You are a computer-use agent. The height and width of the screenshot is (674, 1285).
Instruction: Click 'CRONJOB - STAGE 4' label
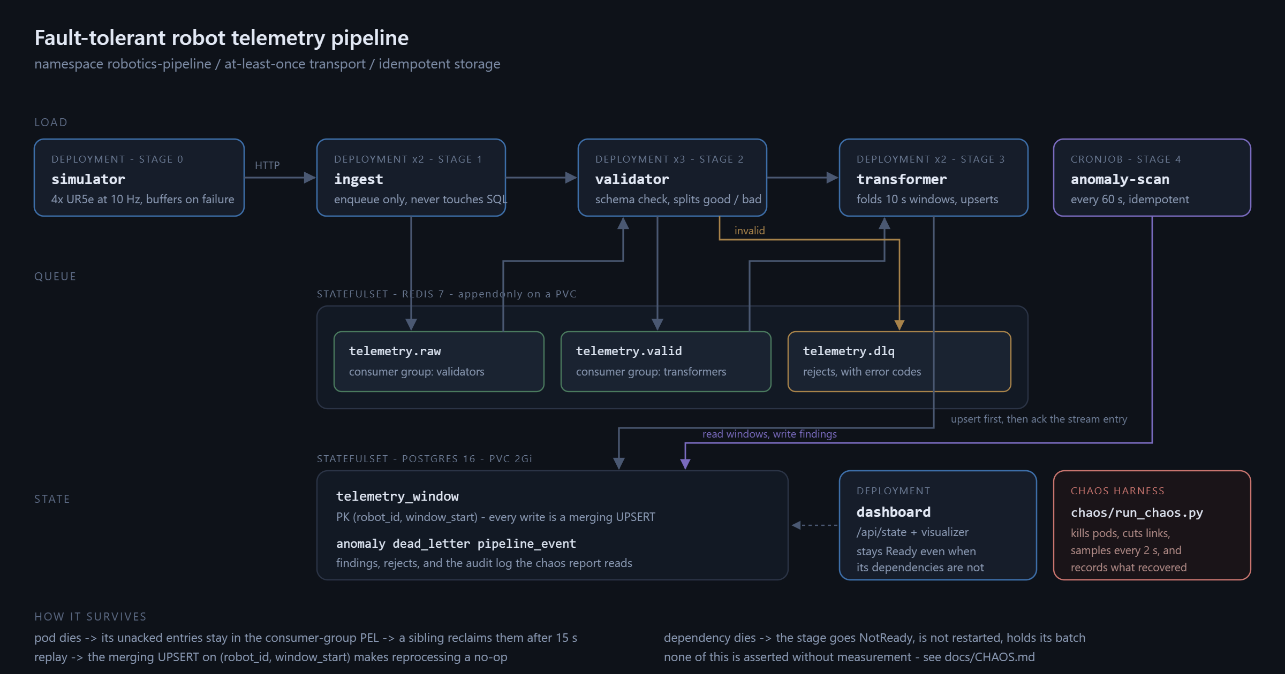[x=1126, y=159]
